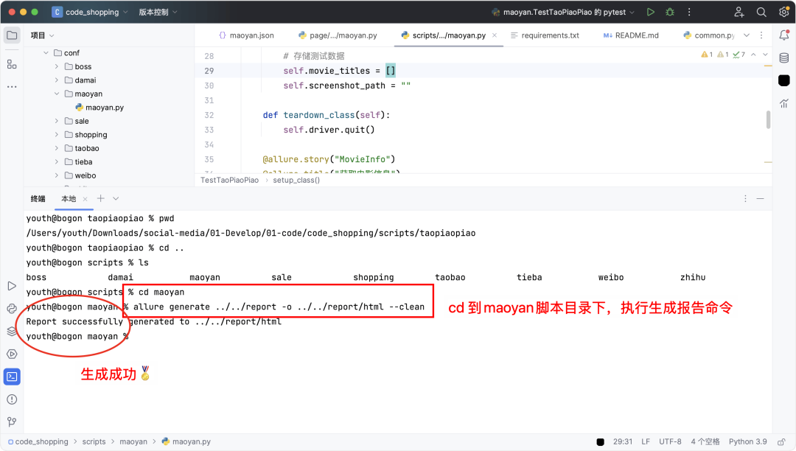This screenshot has height=451, width=796.
Task: Collapse the conf folder
Action: [x=46, y=53]
